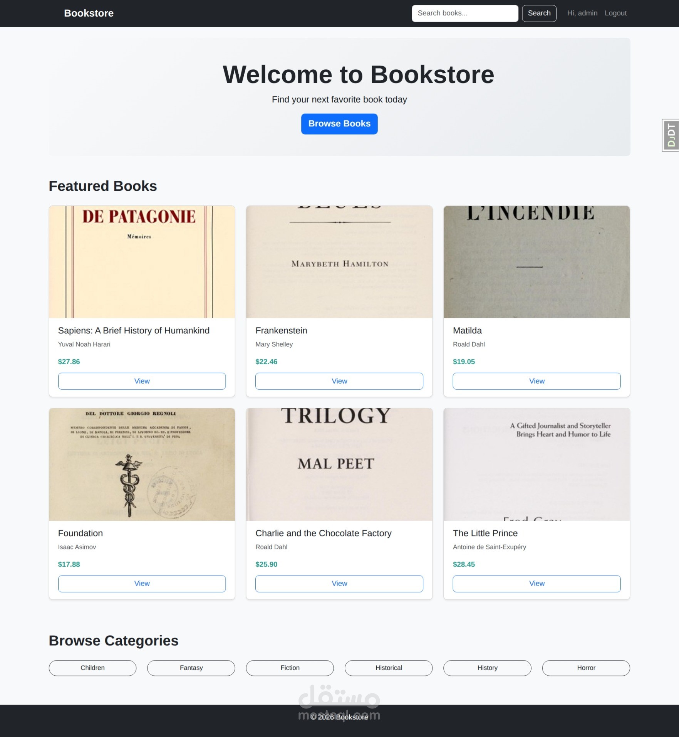Click the Find your next favorite book tagline
679x737 pixels.
[339, 99]
